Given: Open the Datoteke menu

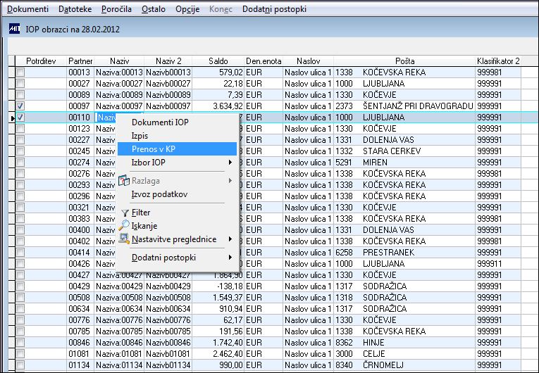Looking at the screenshot, I should click(75, 10).
